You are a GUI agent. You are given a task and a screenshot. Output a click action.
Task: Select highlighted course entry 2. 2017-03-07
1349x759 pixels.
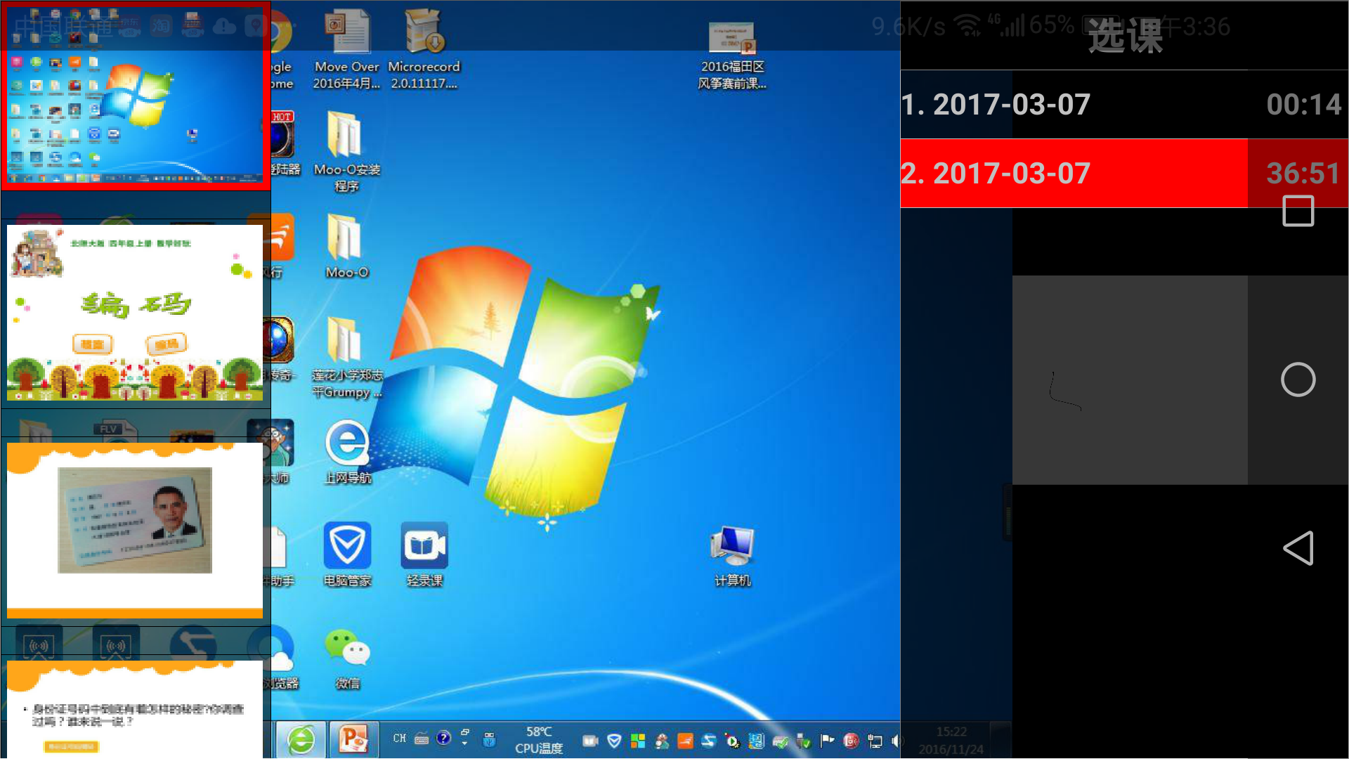click(x=1124, y=173)
